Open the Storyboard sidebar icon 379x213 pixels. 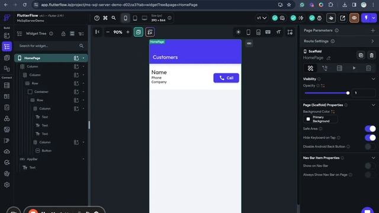tap(7, 69)
